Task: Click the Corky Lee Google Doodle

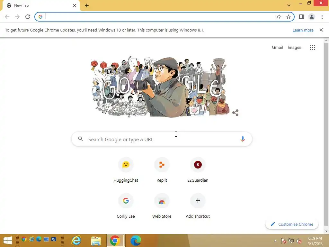Action: coord(161,86)
